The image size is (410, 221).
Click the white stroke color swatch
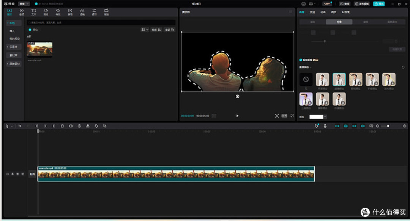click(316, 117)
